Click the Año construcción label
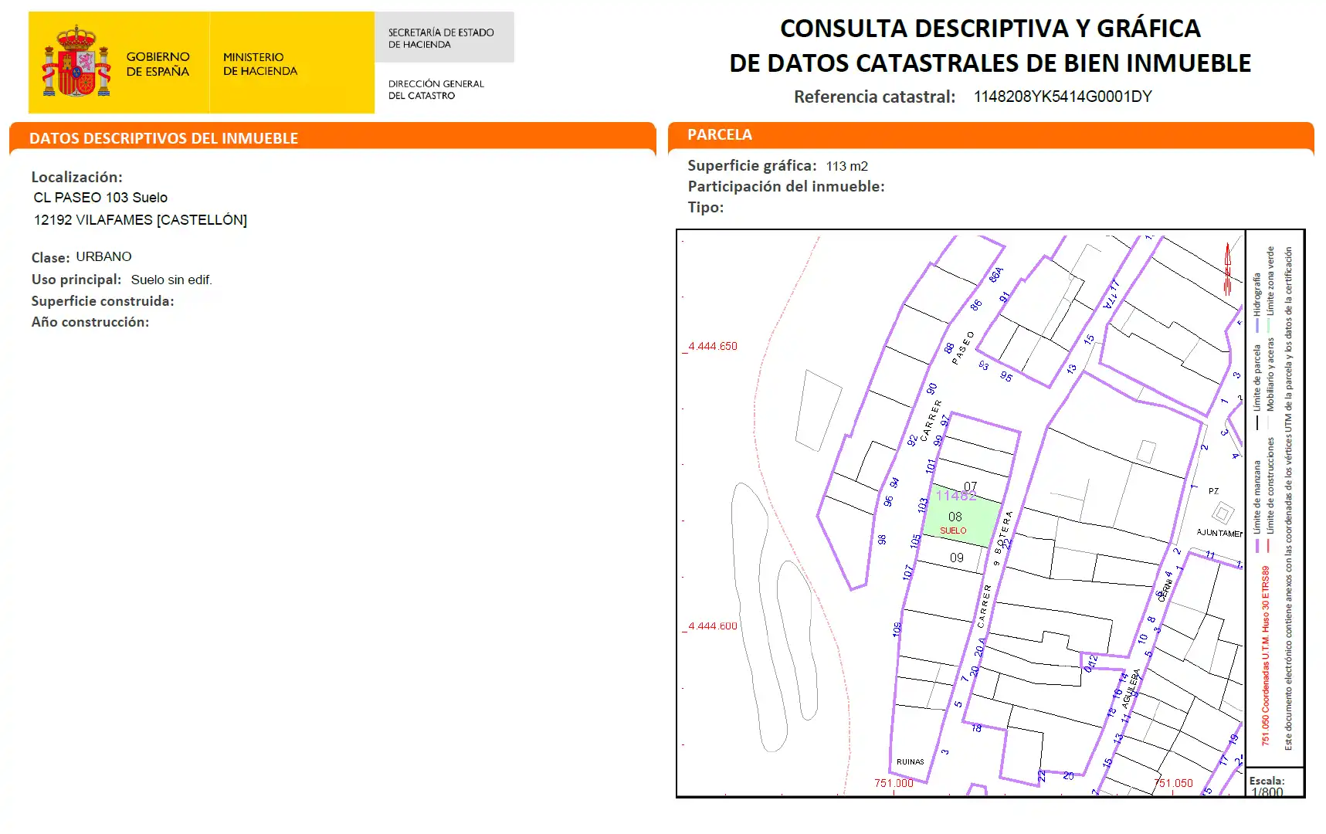Image resolution: width=1326 pixels, height=834 pixels. (90, 322)
